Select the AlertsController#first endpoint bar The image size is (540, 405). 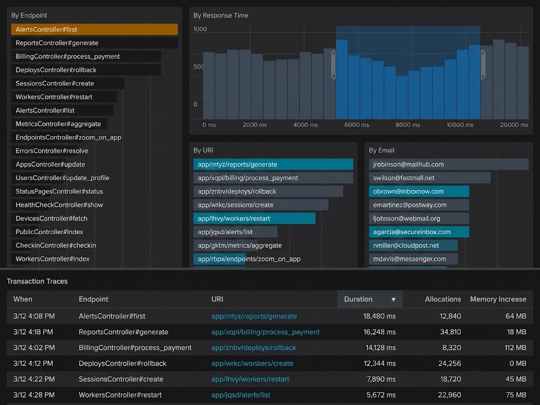[x=94, y=30]
